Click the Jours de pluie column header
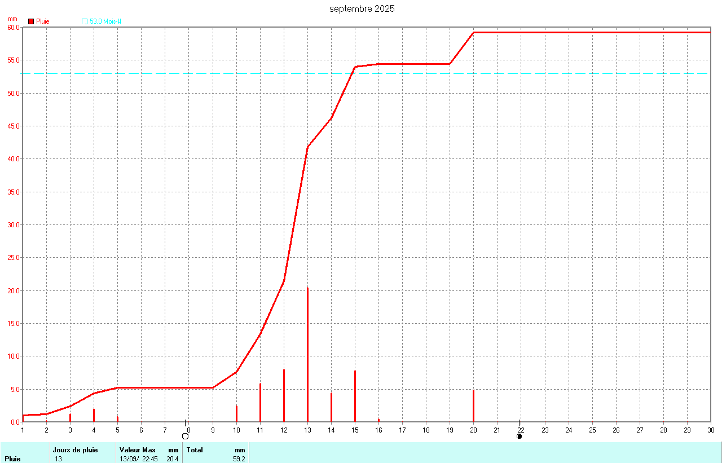The width and height of the screenshot is (722, 463). [75, 450]
